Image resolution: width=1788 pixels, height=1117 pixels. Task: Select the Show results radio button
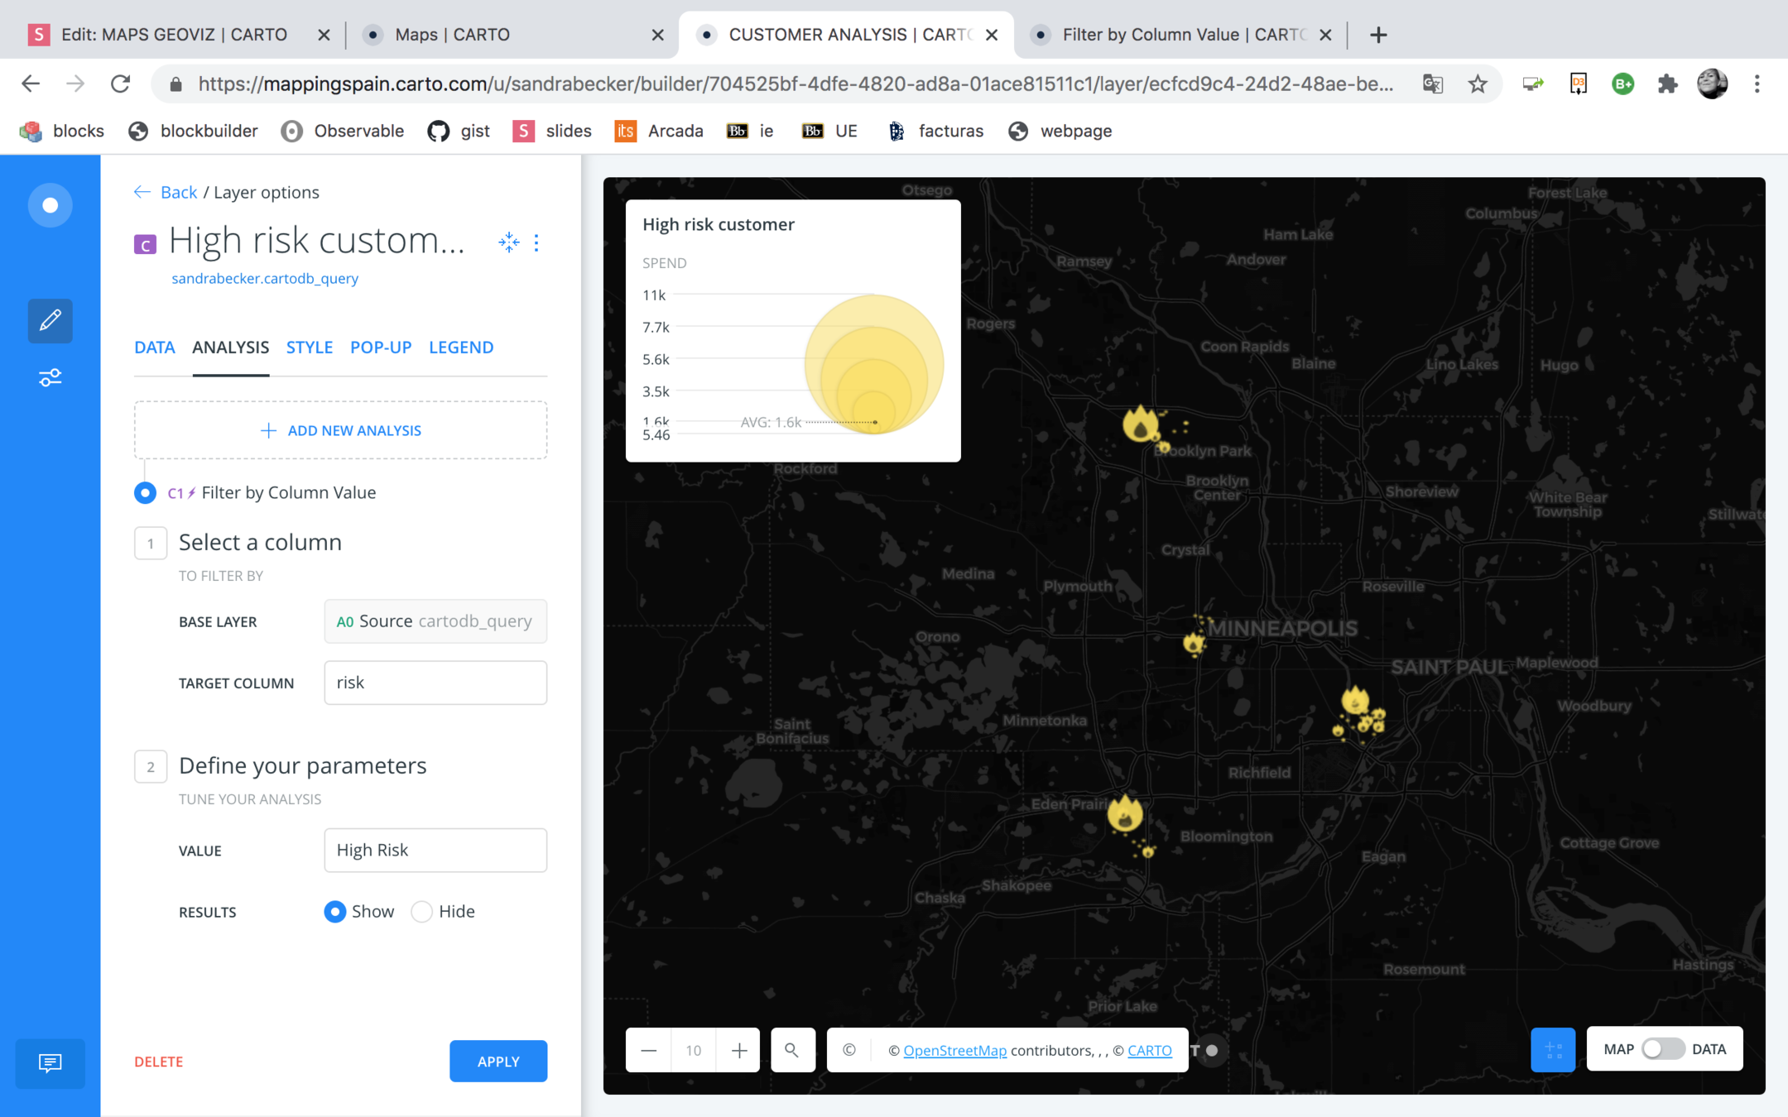(335, 912)
